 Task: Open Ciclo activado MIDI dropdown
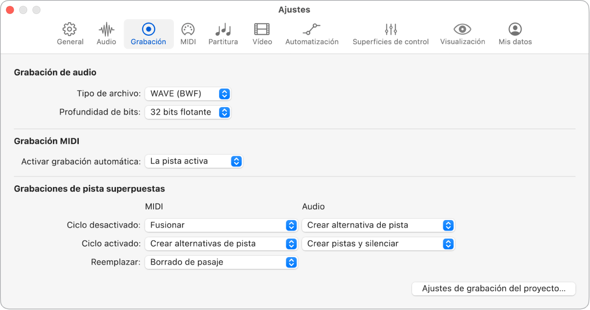point(221,244)
